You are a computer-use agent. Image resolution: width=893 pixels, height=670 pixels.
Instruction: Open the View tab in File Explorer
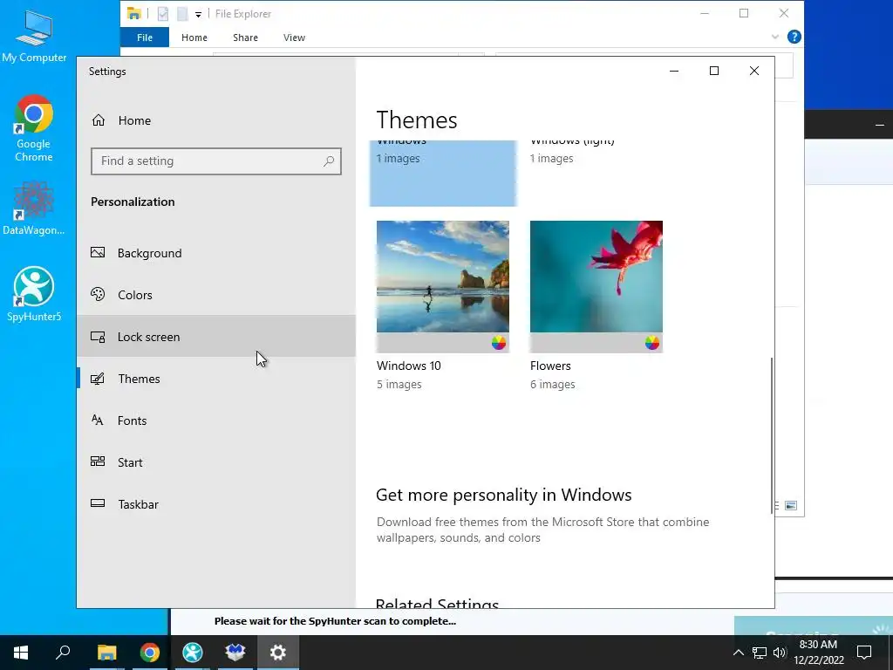coord(295,38)
